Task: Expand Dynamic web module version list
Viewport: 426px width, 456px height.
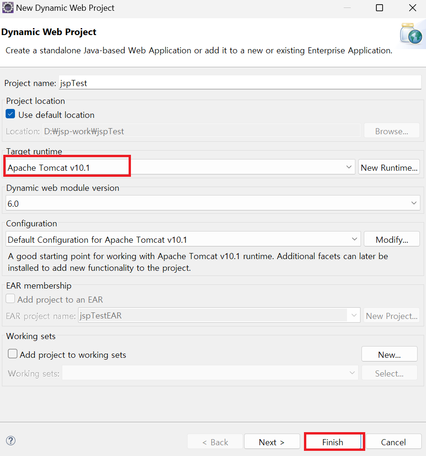Action: pyautogui.click(x=414, y=203)
